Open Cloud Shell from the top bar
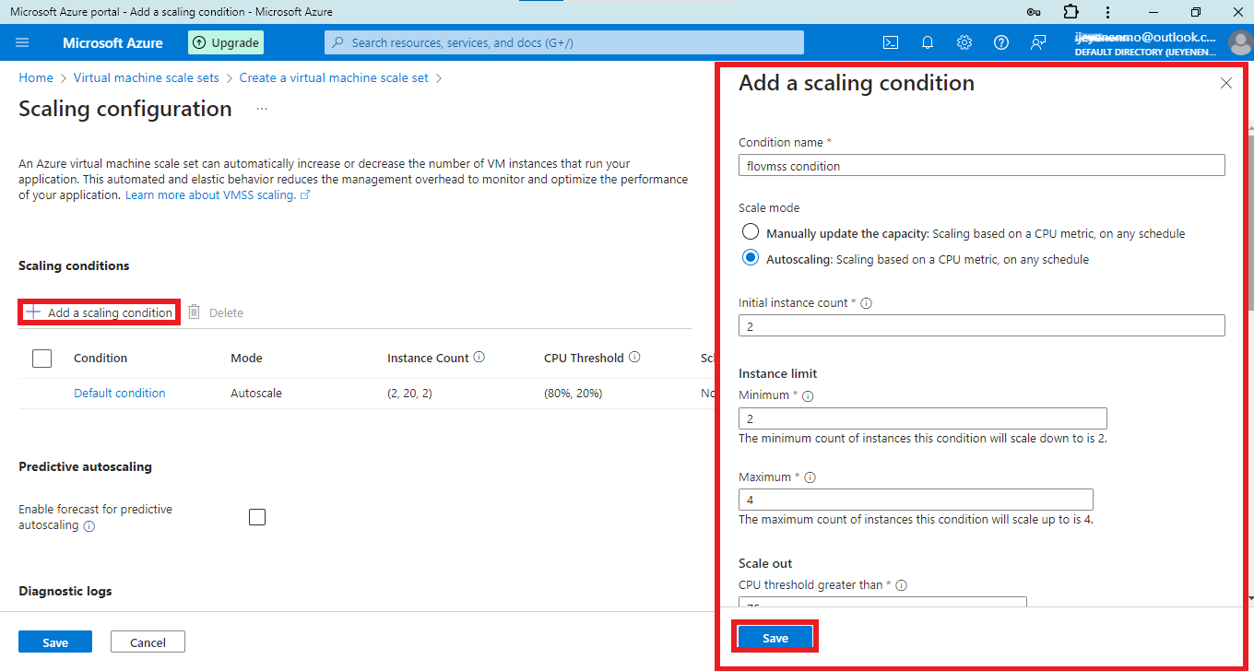This screenshot has width=1254, height=671. (891, 42)
